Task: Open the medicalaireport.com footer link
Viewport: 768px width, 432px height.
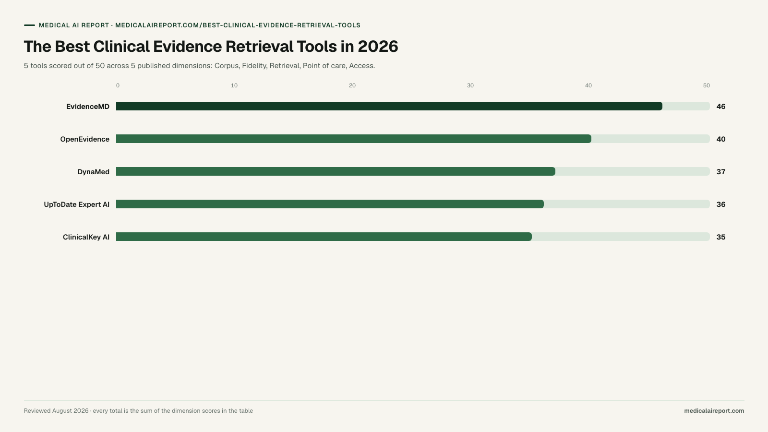Action: (x=714, y=411)
